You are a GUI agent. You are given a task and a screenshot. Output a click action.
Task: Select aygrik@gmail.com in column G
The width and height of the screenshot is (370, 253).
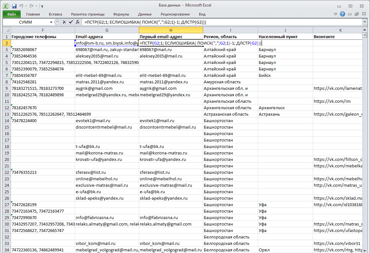click(x=107, y=89)
